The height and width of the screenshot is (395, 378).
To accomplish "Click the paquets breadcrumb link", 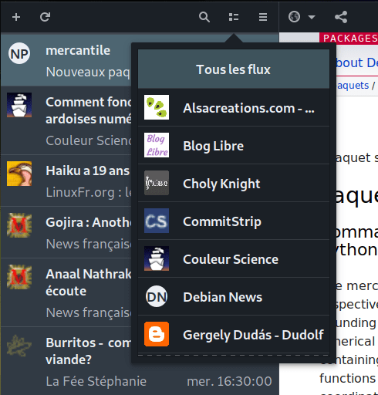I will (x=353, y=86).
